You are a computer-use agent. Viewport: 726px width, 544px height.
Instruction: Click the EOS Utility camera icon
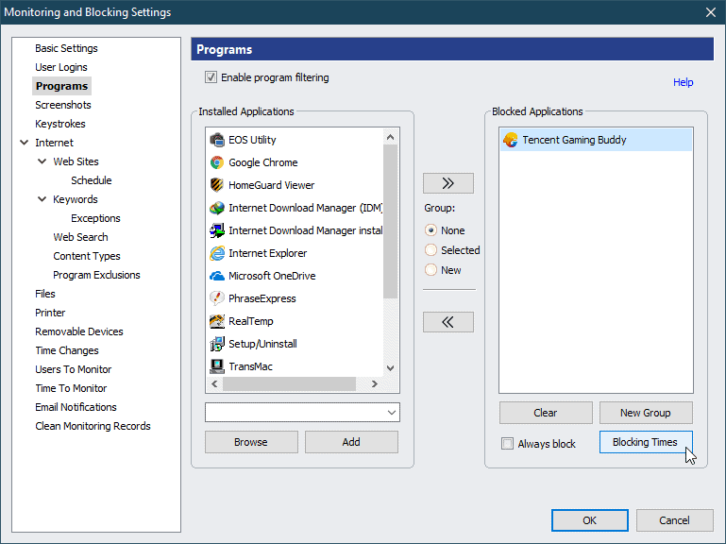point(217,140)
